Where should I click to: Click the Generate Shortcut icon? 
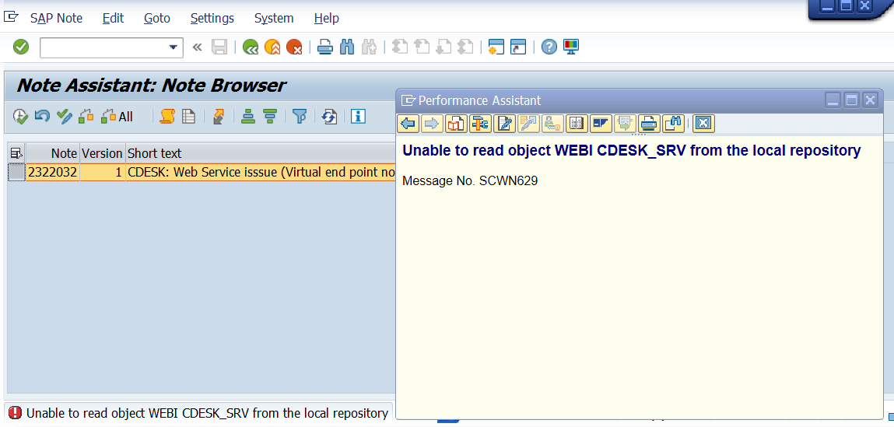point(517,47)
